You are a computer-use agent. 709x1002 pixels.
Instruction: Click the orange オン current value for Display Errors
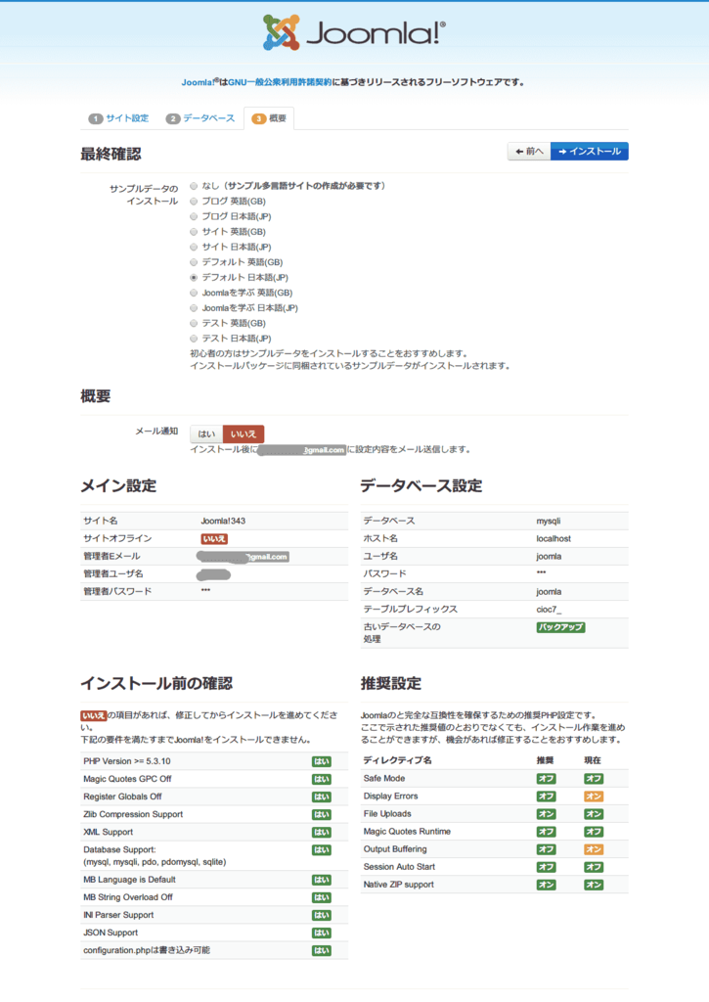pos(594,797)
